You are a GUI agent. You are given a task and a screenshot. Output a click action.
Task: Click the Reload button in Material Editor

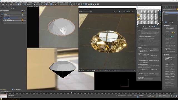[x=144, y=34]
